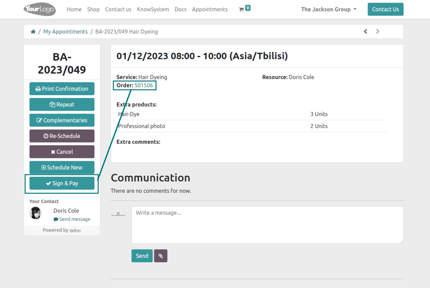Click the home breadcrumb icon
Viewport: 430px width, 288px height.
(x=33, y=32)
